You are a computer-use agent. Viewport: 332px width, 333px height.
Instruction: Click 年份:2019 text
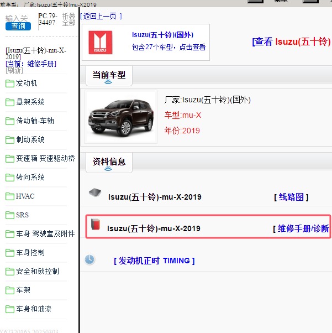coord(182,131)
